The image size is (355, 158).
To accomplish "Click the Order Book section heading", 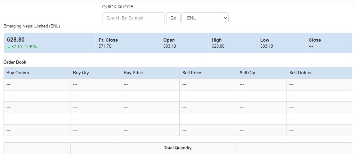I will click(x=15, y=62).
